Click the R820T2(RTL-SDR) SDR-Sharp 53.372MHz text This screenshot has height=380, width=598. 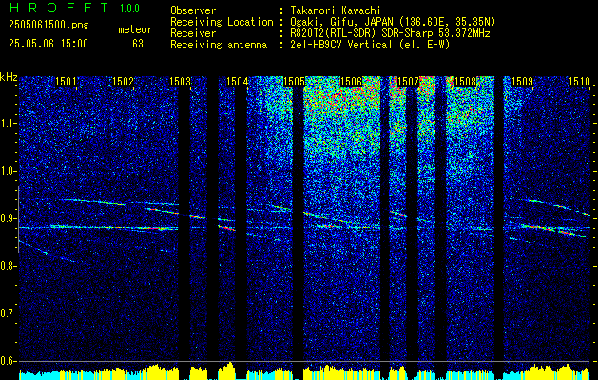tap(390, 33)
